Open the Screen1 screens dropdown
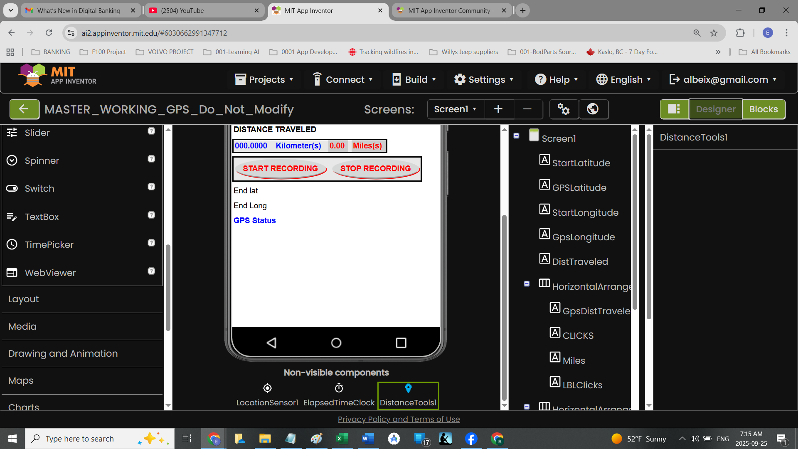The image size is (798, 449). click(456, 109)
